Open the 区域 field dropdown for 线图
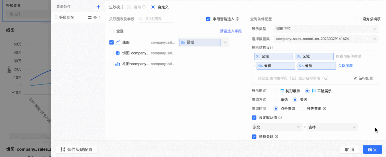Image resolution: width=386 pixels, height=157 pixels. click(225, 42)
